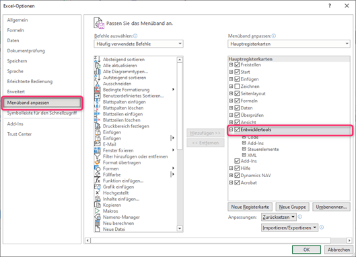Click the Umbenennen button
This screenshot has width=356, height=257.
(331, 207)
